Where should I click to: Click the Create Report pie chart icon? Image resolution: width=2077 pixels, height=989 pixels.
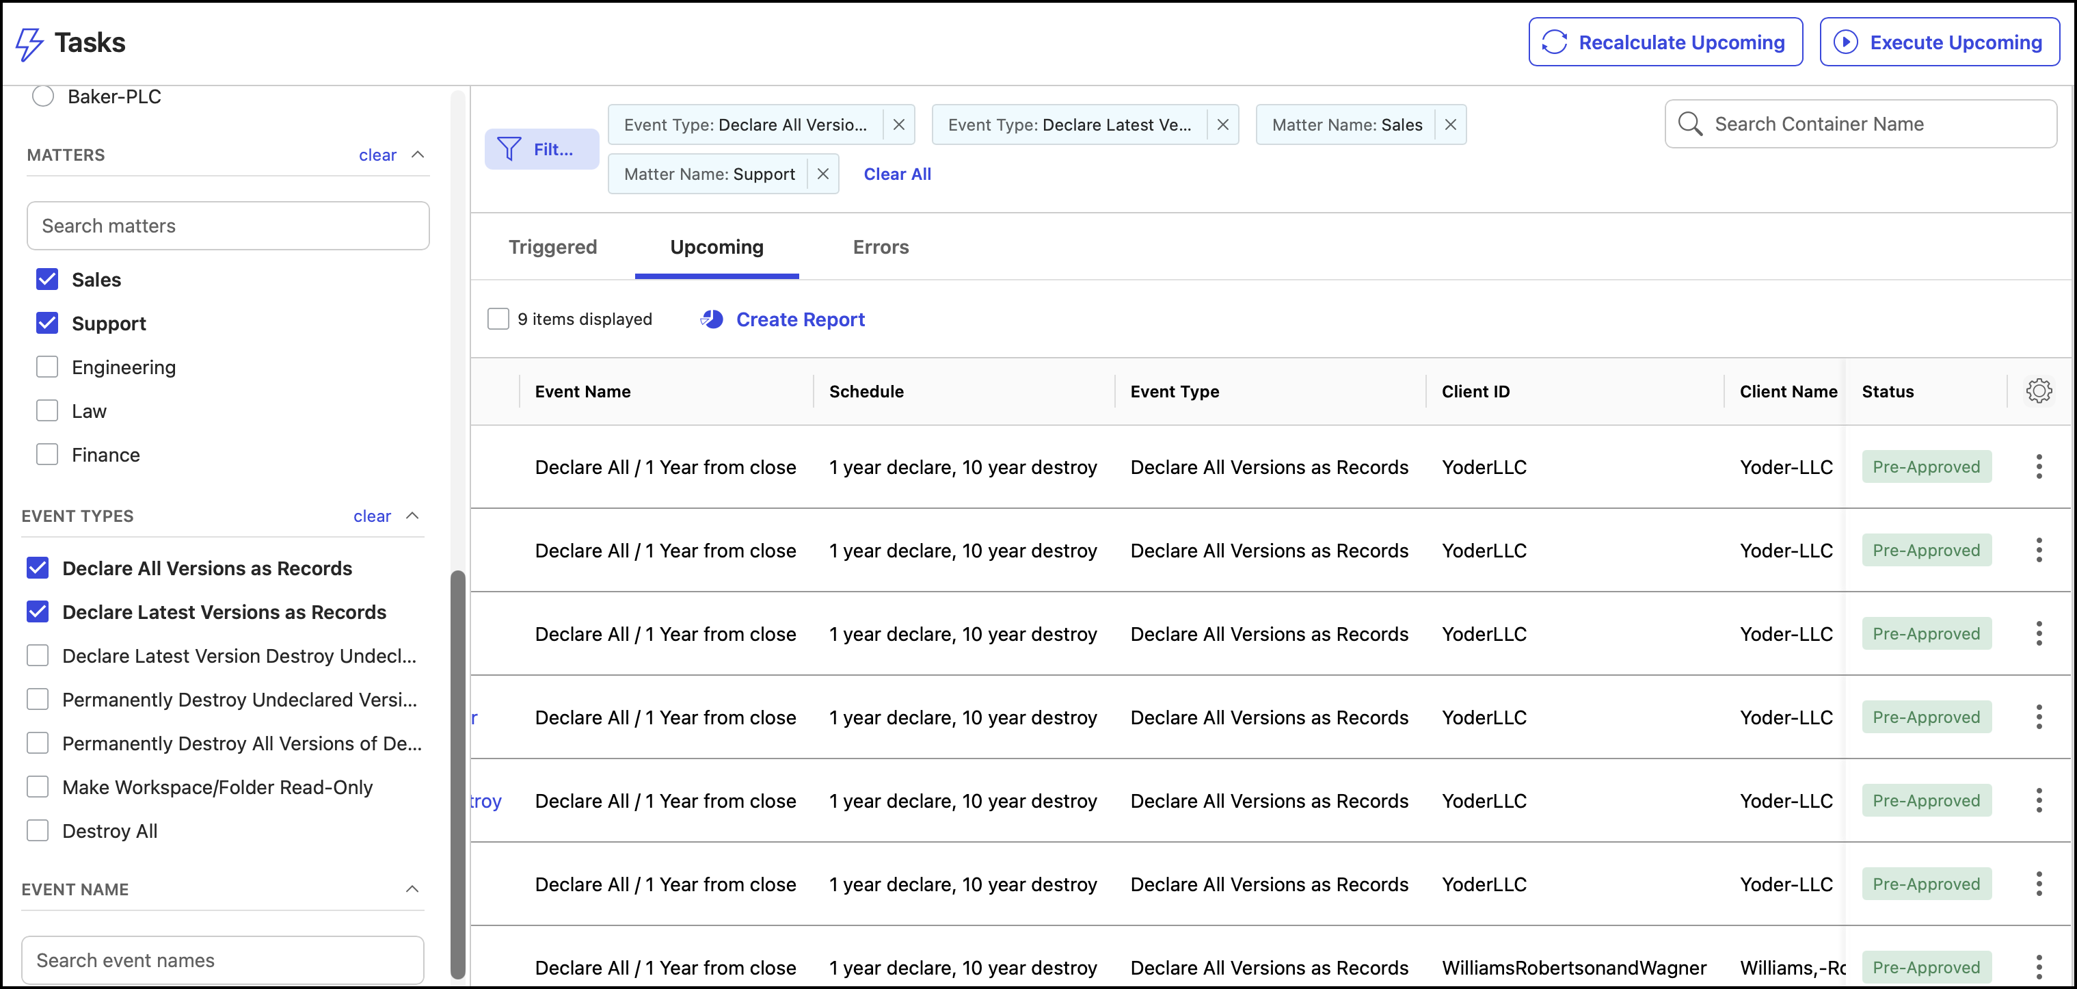pyautogui.click(x=711, y=319)
